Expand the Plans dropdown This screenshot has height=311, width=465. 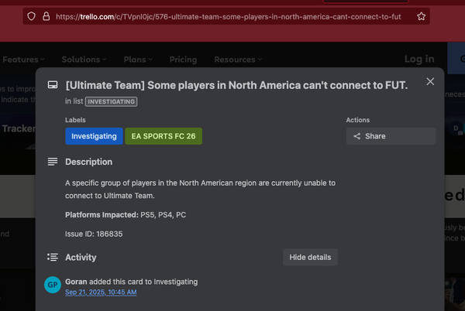pos(138,60)
